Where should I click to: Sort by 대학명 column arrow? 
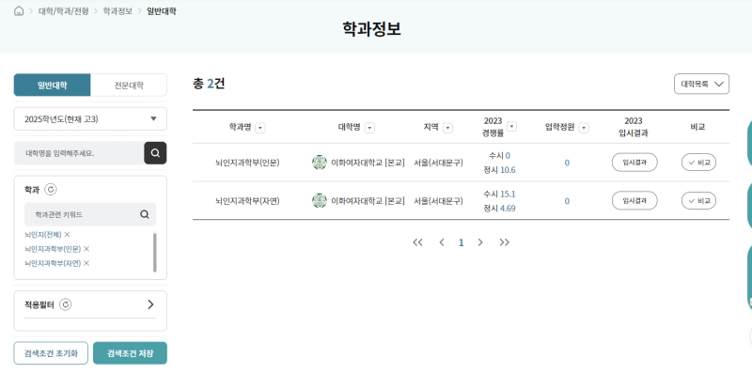click(x=369, y=128)
